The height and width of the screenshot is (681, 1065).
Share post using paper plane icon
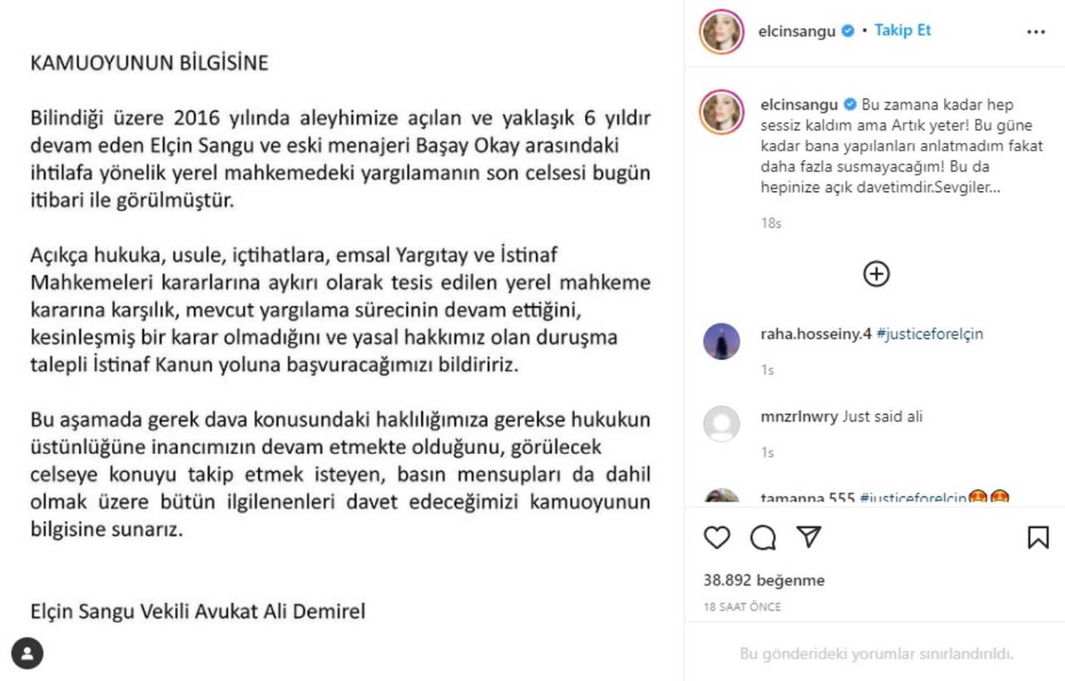tap(809, 537)
